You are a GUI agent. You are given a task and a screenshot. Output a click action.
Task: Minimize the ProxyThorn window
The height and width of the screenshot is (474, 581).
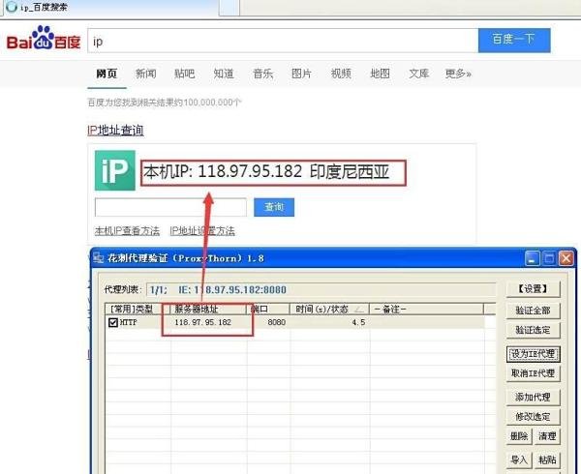pyautogui.click(x=532, y=258)
